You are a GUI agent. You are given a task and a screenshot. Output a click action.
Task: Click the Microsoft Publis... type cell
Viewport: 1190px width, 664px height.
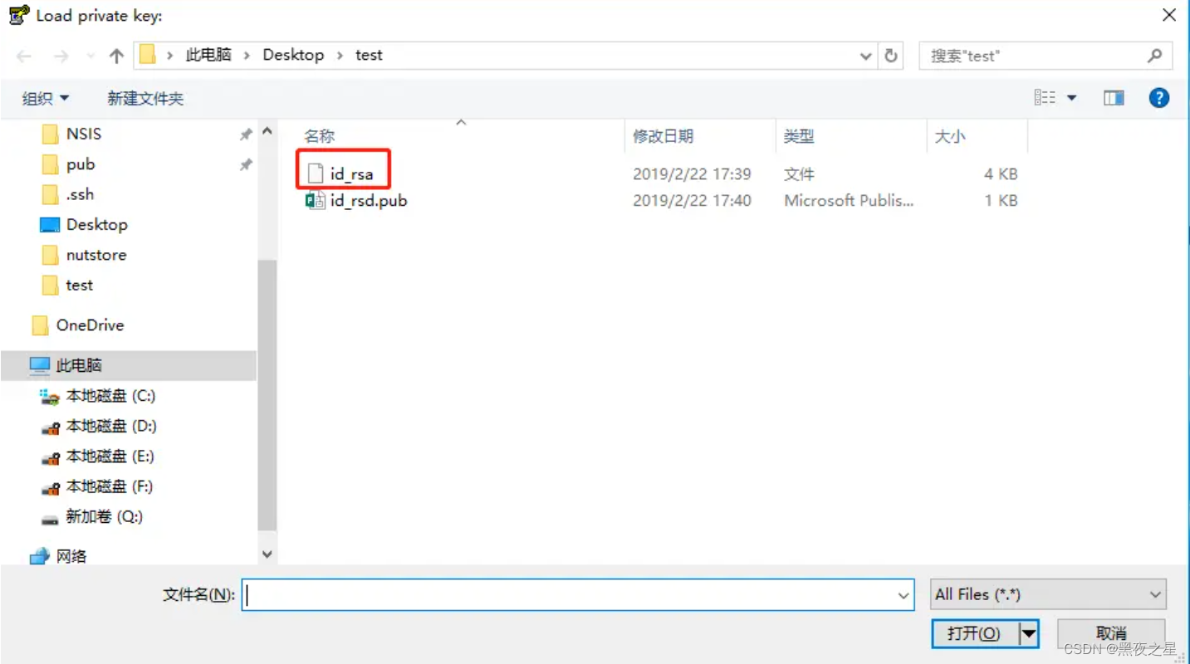849,201
